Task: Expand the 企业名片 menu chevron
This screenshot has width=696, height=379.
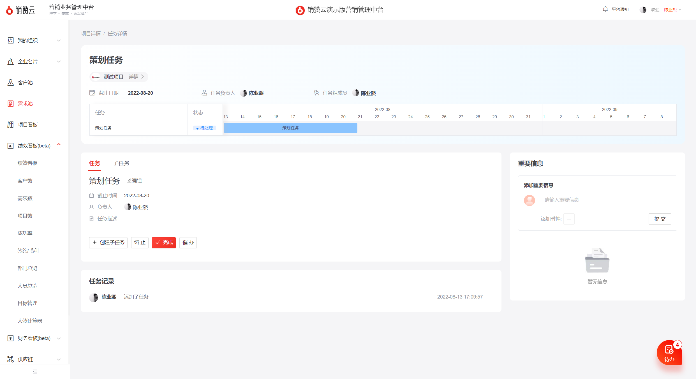Action: [x=59, y=62]
